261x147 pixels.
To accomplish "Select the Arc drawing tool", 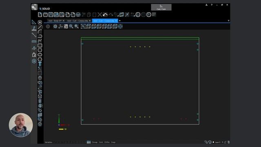I will pyautogui.click(x=40, y=31).
